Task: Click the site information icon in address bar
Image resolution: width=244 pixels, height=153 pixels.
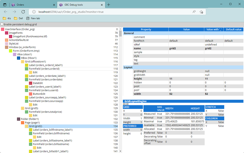Action: pyautogui.click(x=34, y=12)
